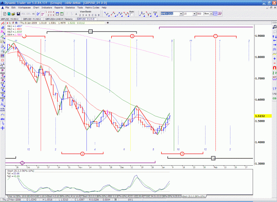277x202 pixels.
Task: Open the CCI indicator tab
Action: point(135,196)
